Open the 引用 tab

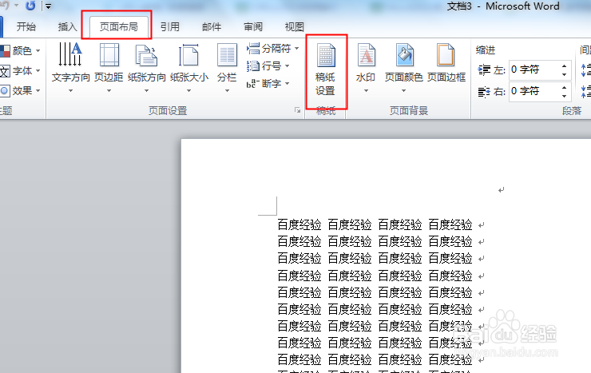pos(170,26)
